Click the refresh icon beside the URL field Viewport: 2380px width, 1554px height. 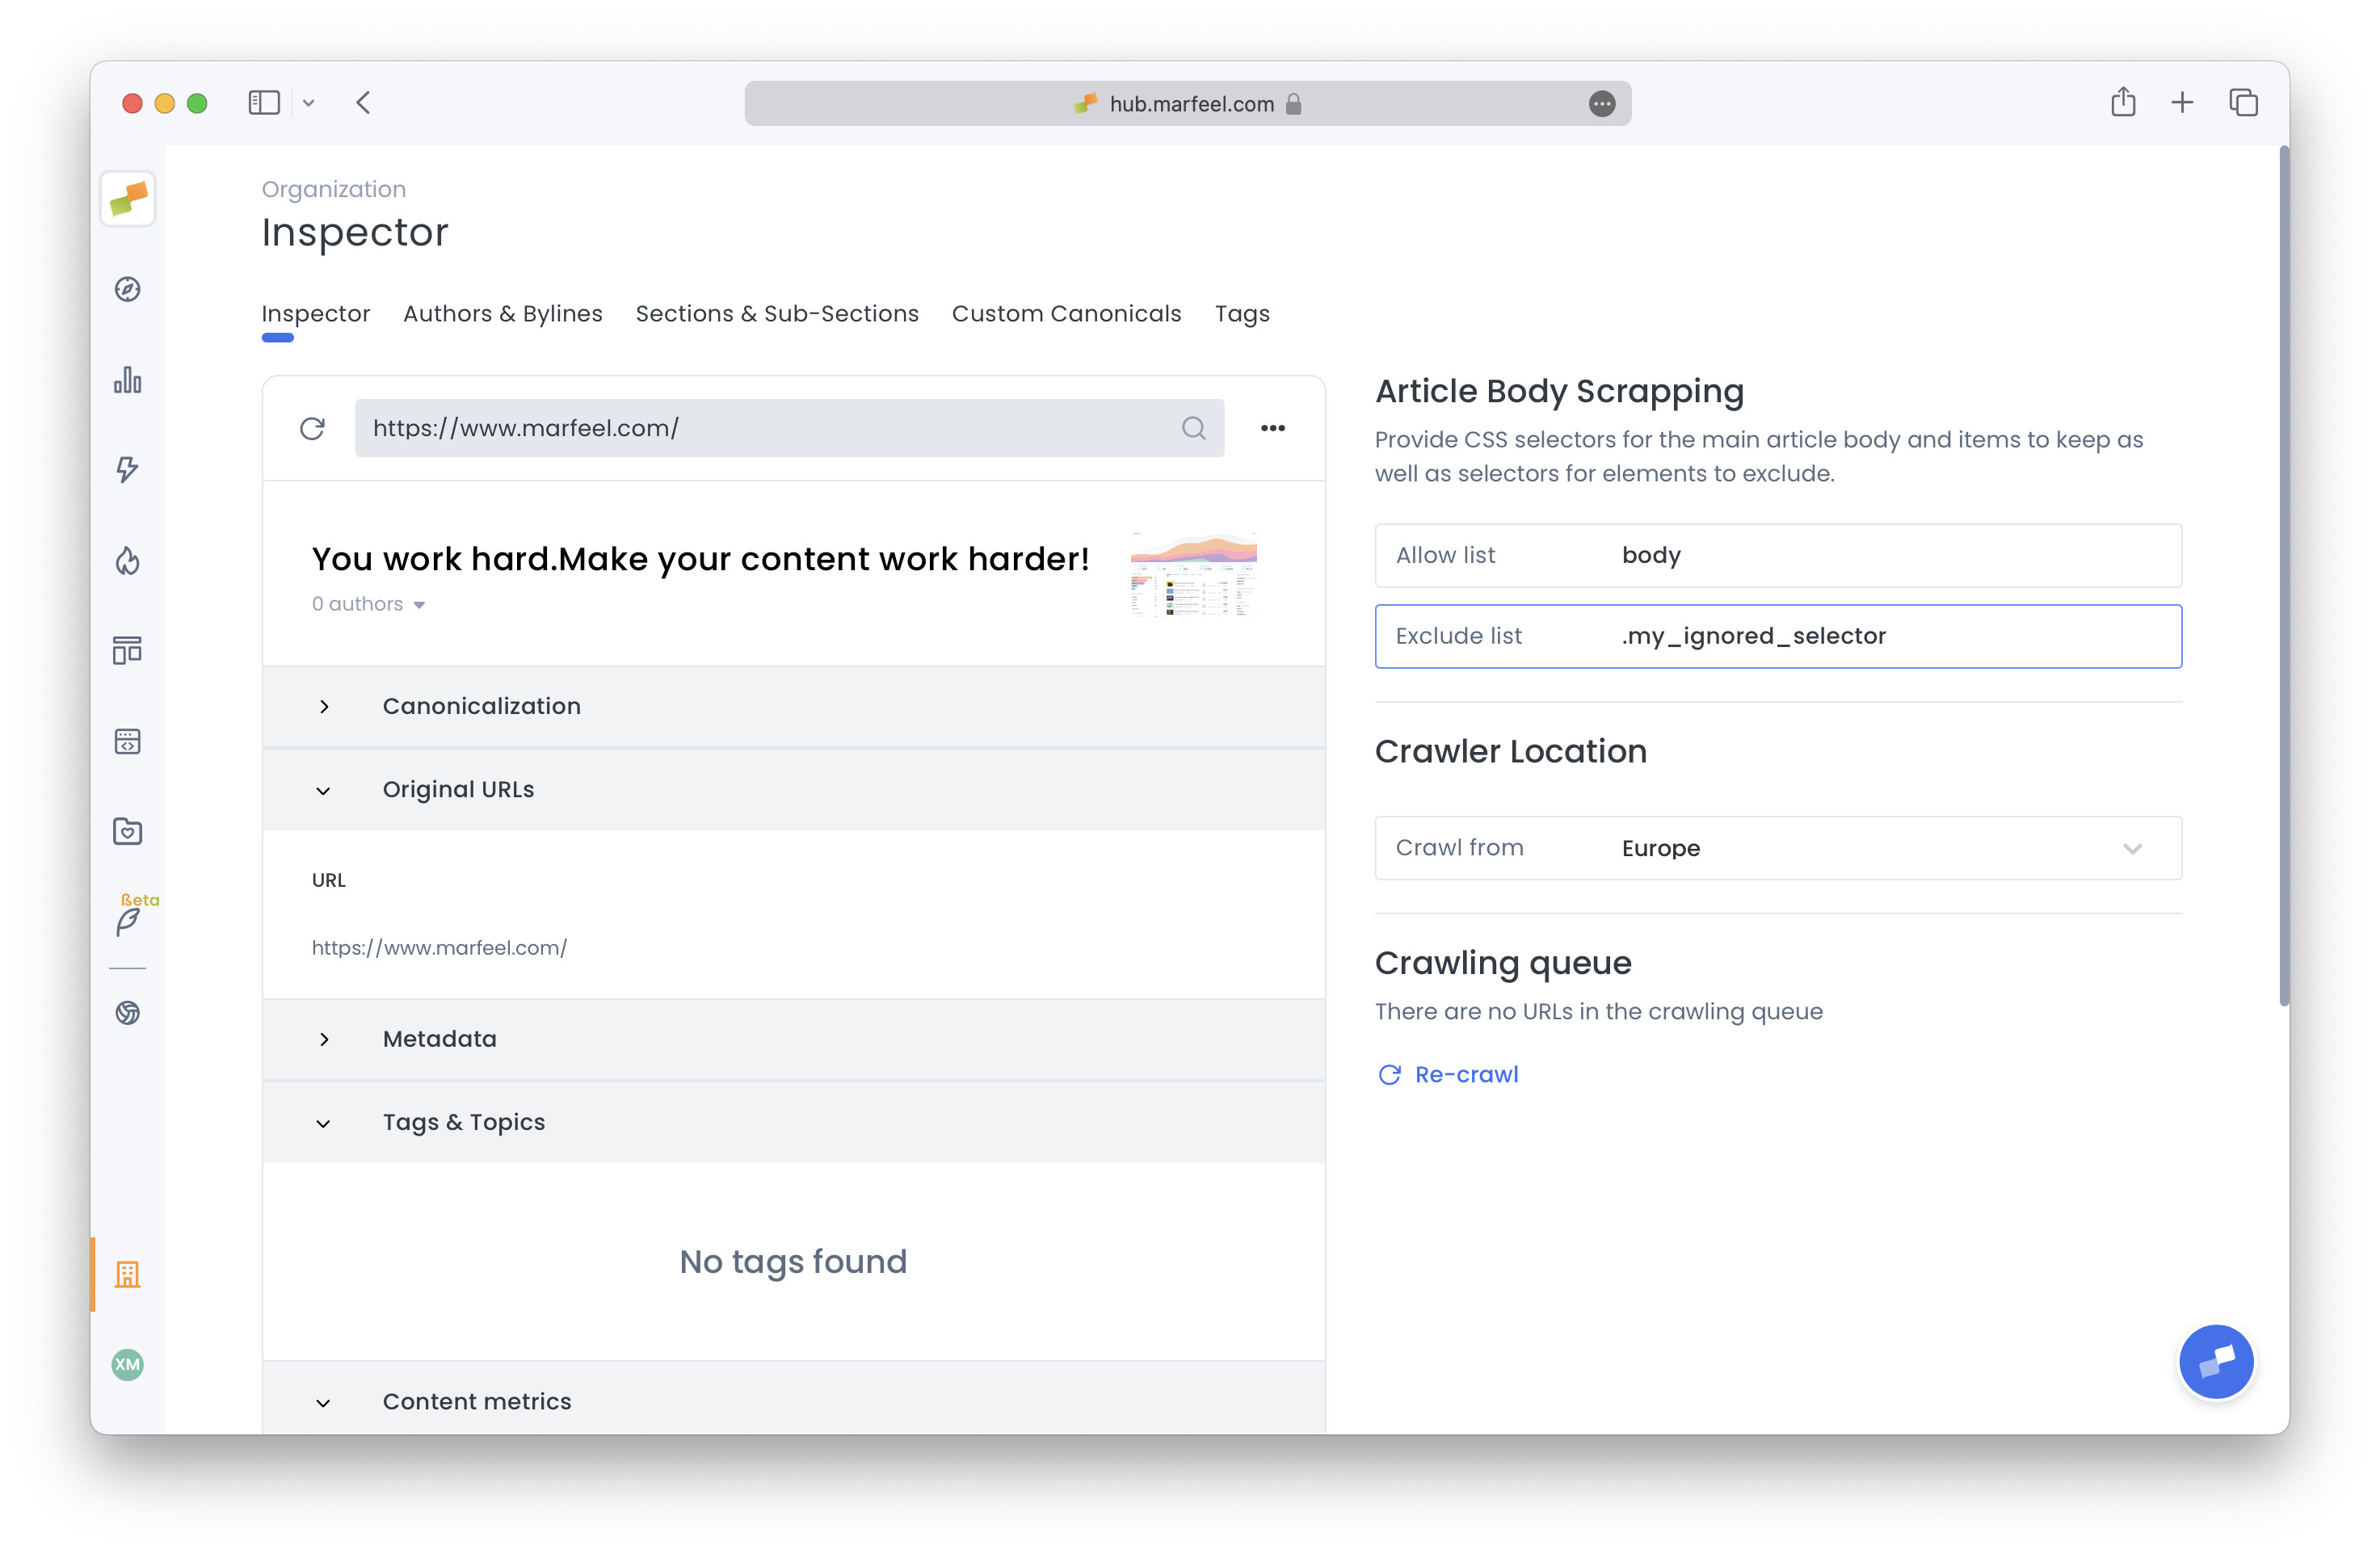tap(311, 428)
